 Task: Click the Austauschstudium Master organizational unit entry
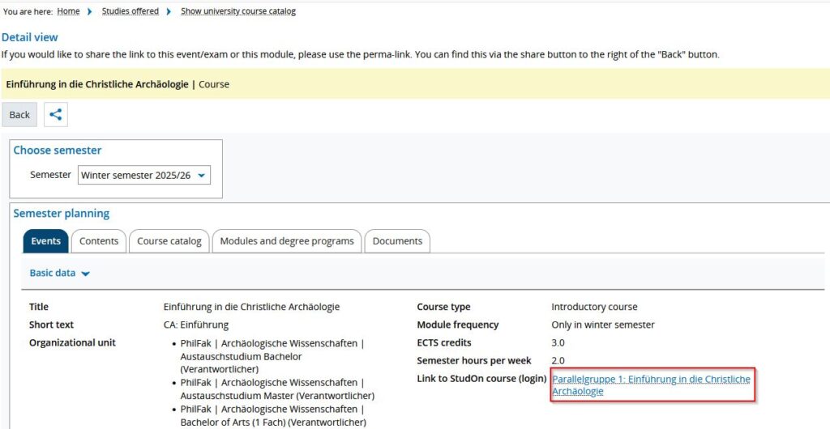pos(277,389)
